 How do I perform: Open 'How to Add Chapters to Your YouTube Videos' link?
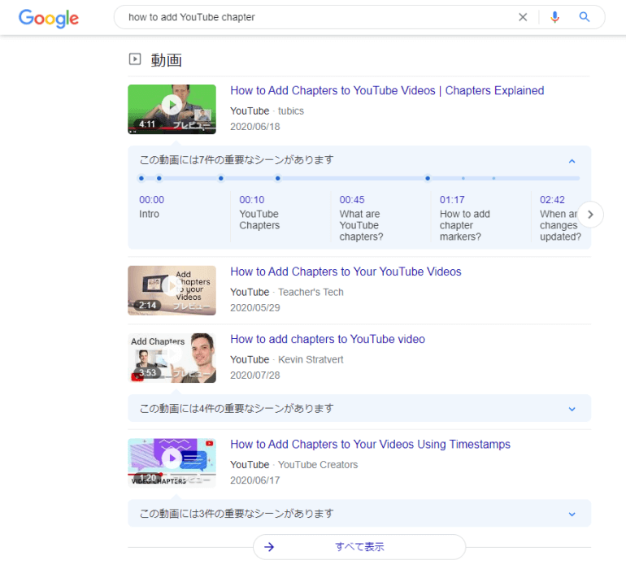pyautogui.click(x=346, y=272)
